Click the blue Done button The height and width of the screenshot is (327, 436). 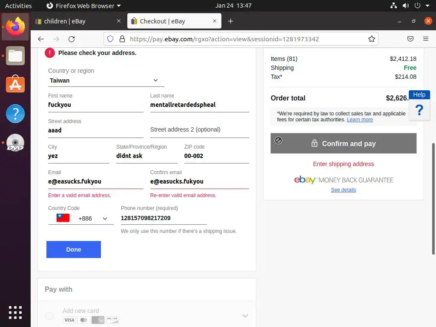point(74,250)
